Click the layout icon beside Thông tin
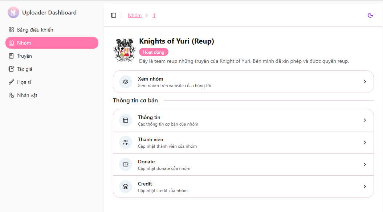 [126, 120]
